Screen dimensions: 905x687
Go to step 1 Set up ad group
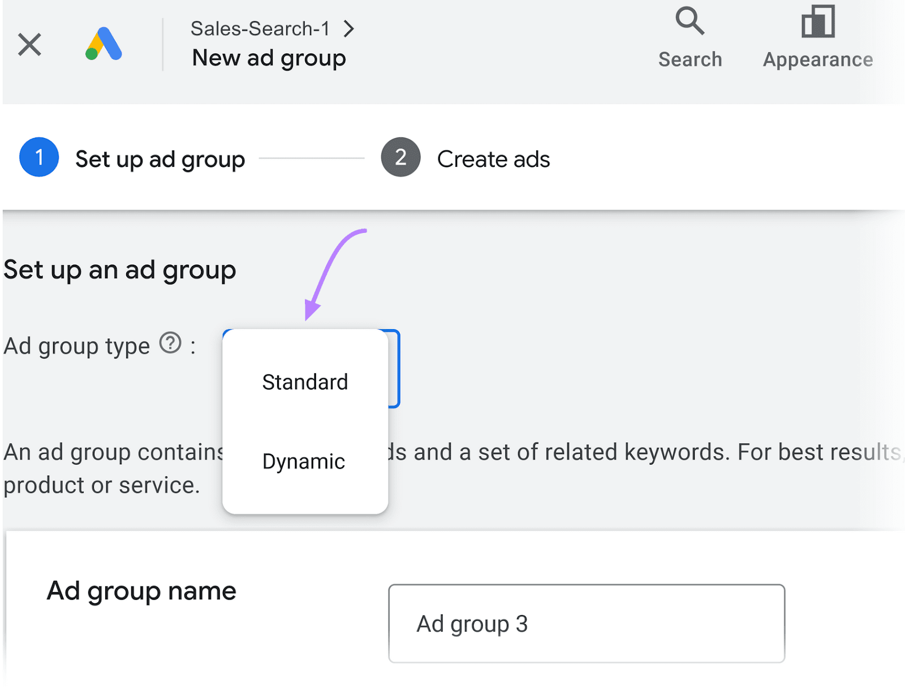132,158
